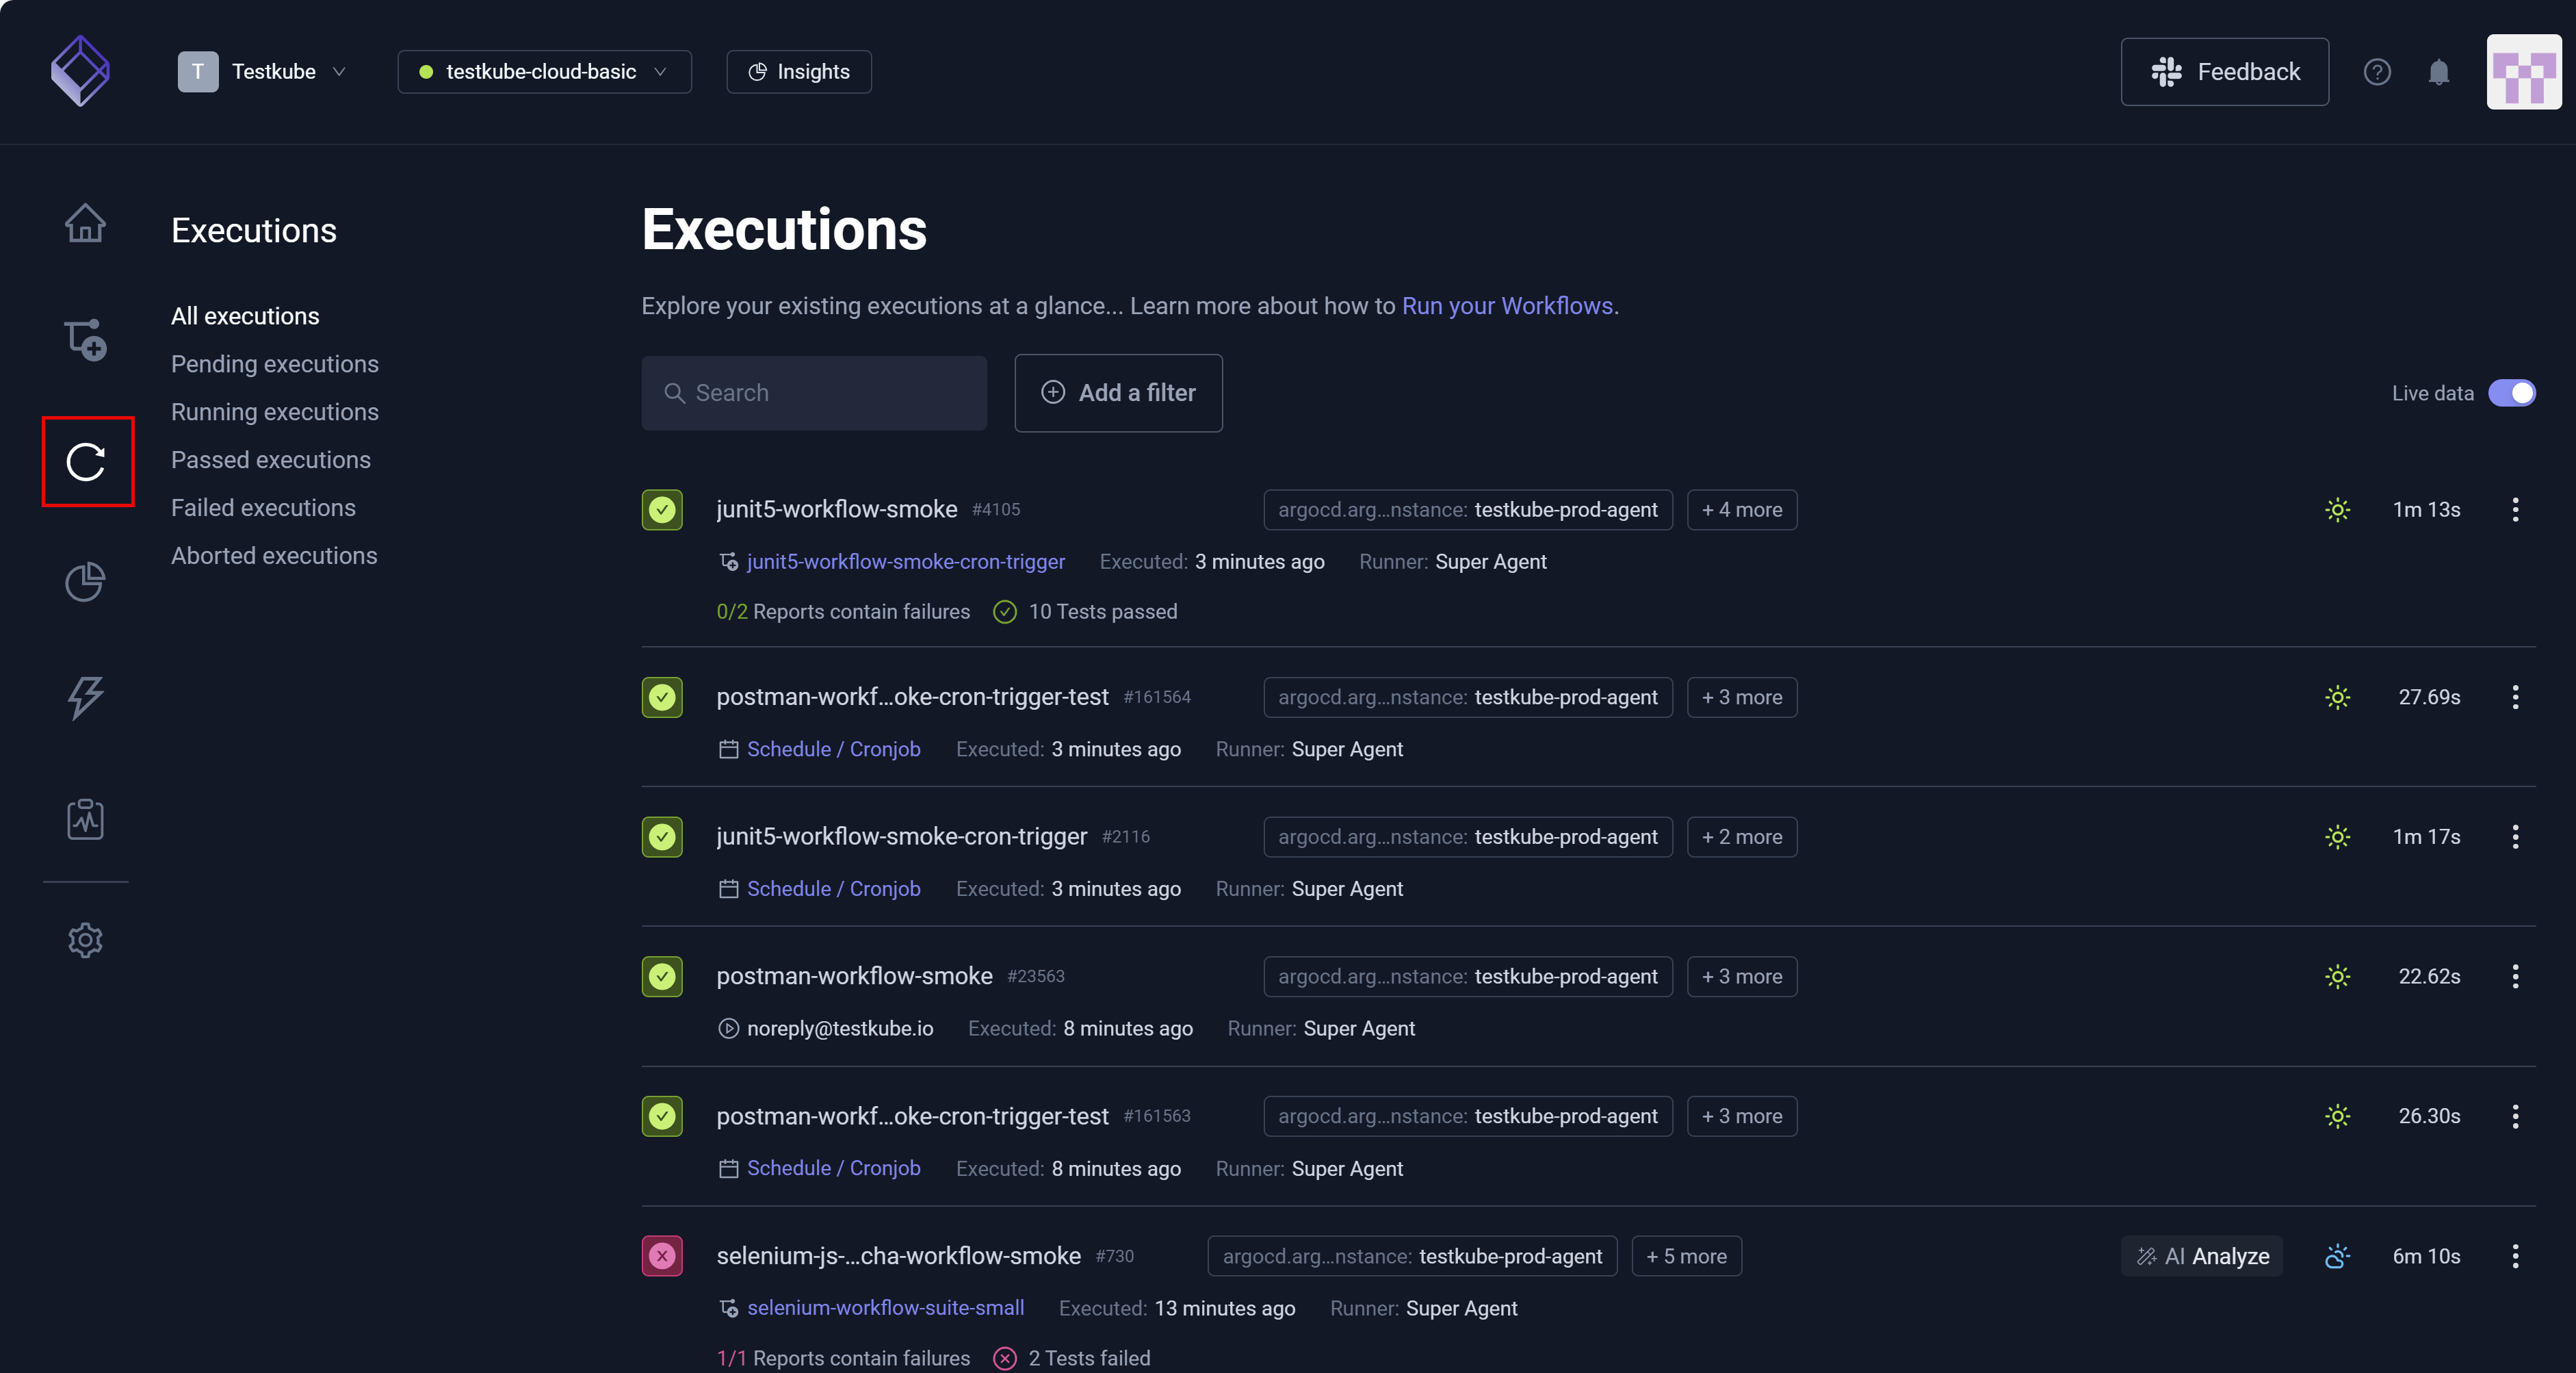
Task: Open the Workflows creation icon in sidebar
Action: [86, 340]
